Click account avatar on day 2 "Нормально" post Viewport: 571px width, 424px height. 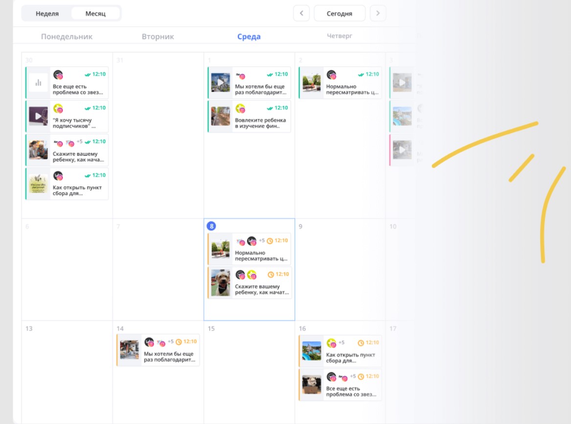(331, 75)
